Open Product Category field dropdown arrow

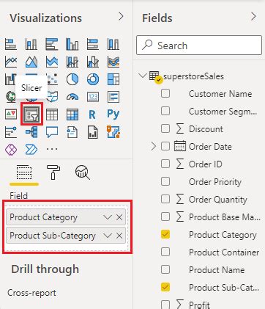pos(108,217)
